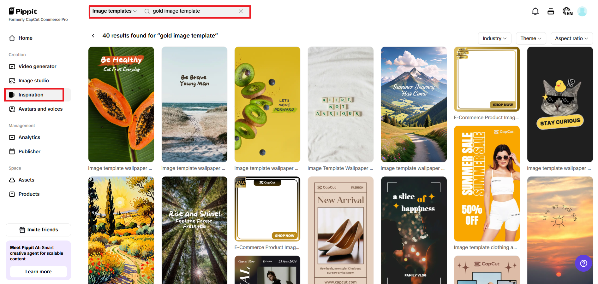
Task: Open the Theme filter dropdown
Action: coord(531,38)
